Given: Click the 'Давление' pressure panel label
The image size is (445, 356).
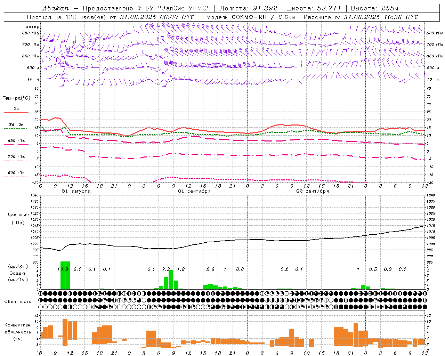Looking at the screenshot, I should pos(18,215).
